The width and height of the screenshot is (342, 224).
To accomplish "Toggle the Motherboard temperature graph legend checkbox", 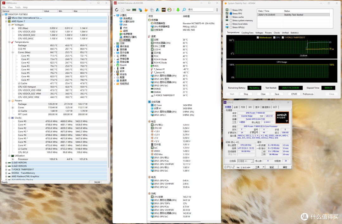I will point(258,37).
